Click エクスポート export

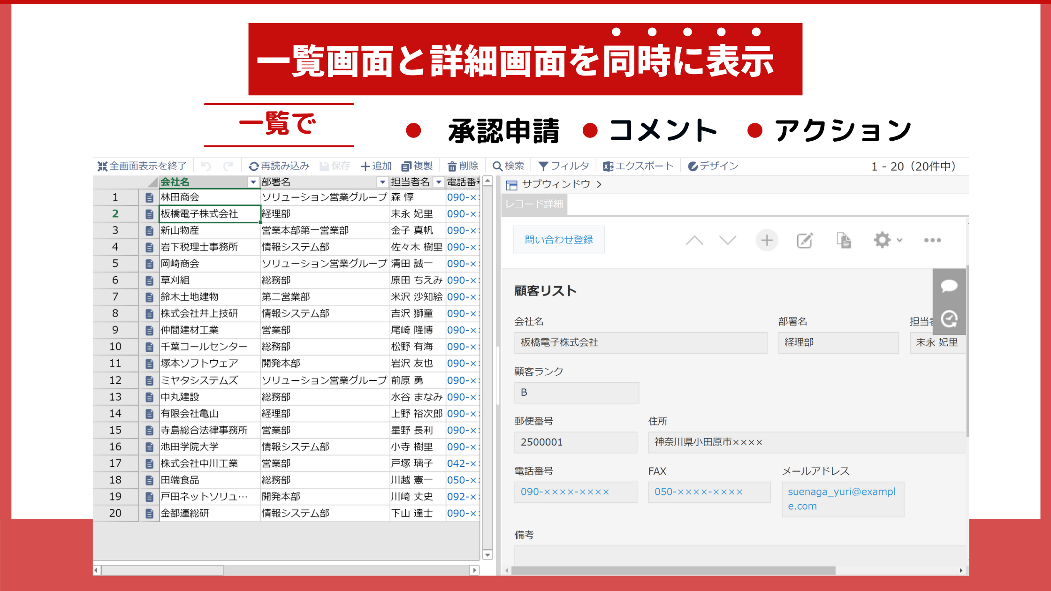638,166
